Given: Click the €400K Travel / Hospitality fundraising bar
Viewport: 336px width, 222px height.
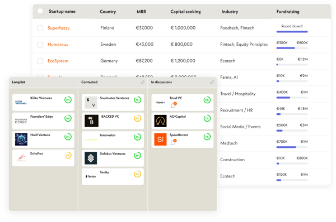Looking at the screenshot, I should pos(292,98).
